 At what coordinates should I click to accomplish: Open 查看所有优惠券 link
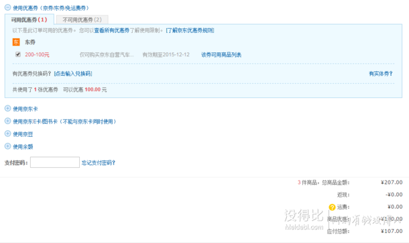[x=112, y=30]
